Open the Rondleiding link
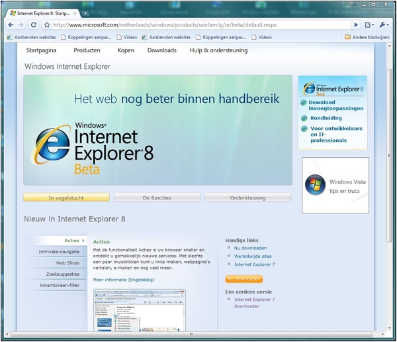 (326, 118)
